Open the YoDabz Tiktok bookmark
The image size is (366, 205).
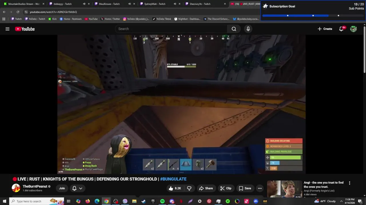click(162, 19)
